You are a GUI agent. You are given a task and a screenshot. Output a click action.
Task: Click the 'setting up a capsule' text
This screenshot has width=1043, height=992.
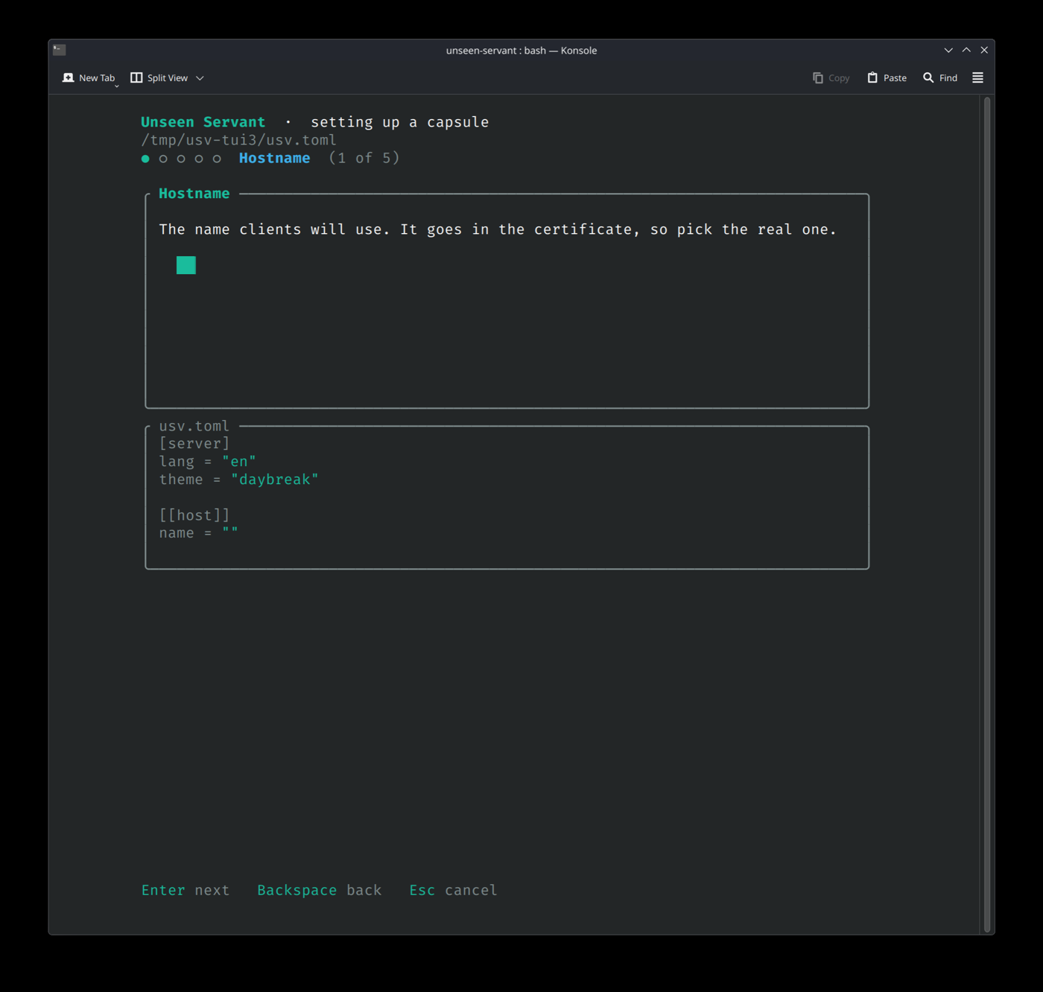[x=400, y=122]
